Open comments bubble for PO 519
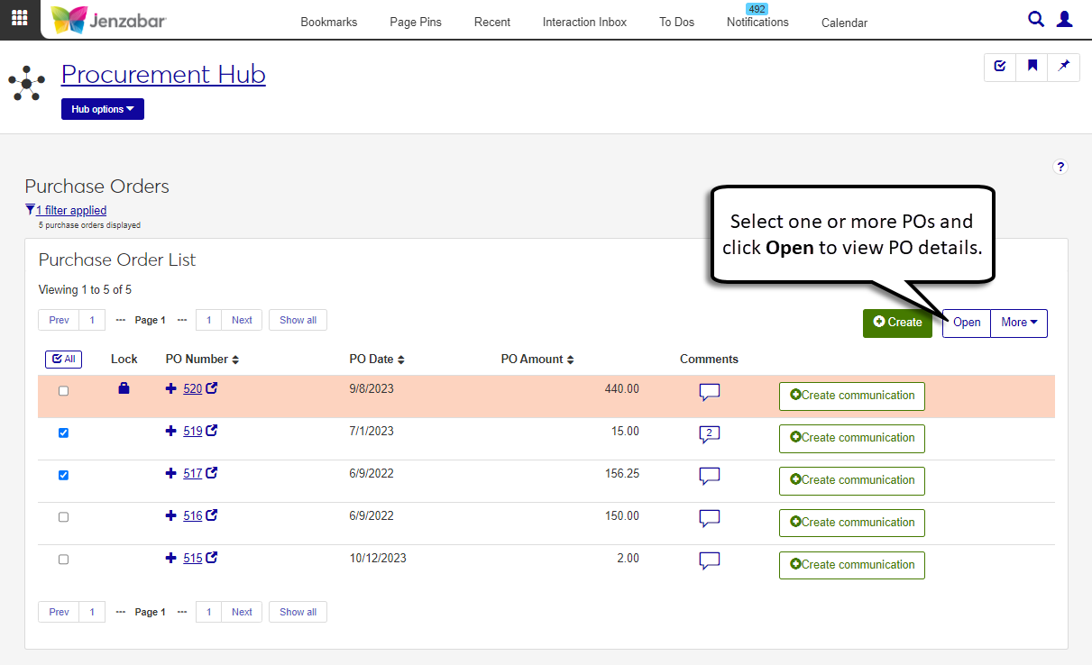 coord(710,434)
